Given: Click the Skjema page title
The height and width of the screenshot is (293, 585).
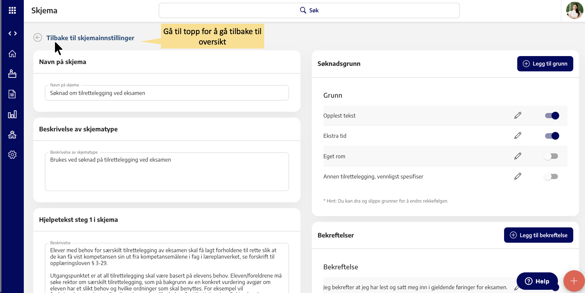Looking at the screenshot, I should [44, 10].
